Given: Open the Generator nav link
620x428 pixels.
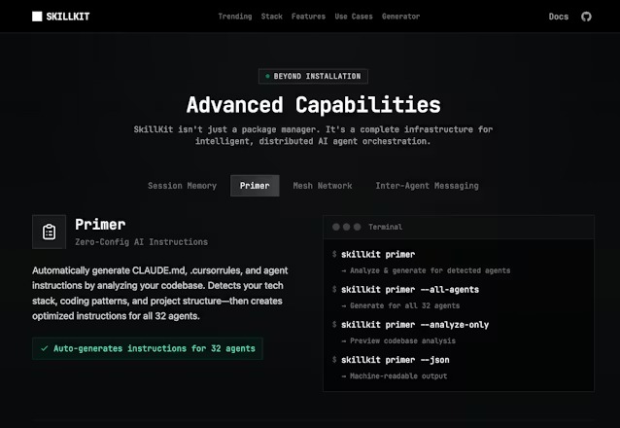Looking at the screenshot, I should [401, 17].
